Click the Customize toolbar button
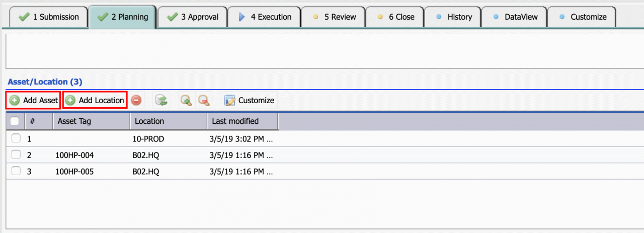 coord(249,100)
